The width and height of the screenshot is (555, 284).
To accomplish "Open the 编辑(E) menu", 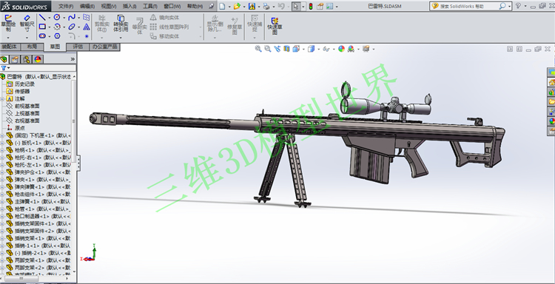I will click(87, 6).
